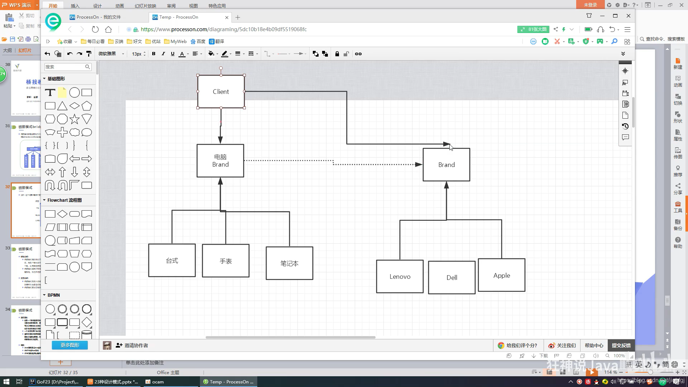
Task: Click the browser home icon
Action: coord(108,29)
